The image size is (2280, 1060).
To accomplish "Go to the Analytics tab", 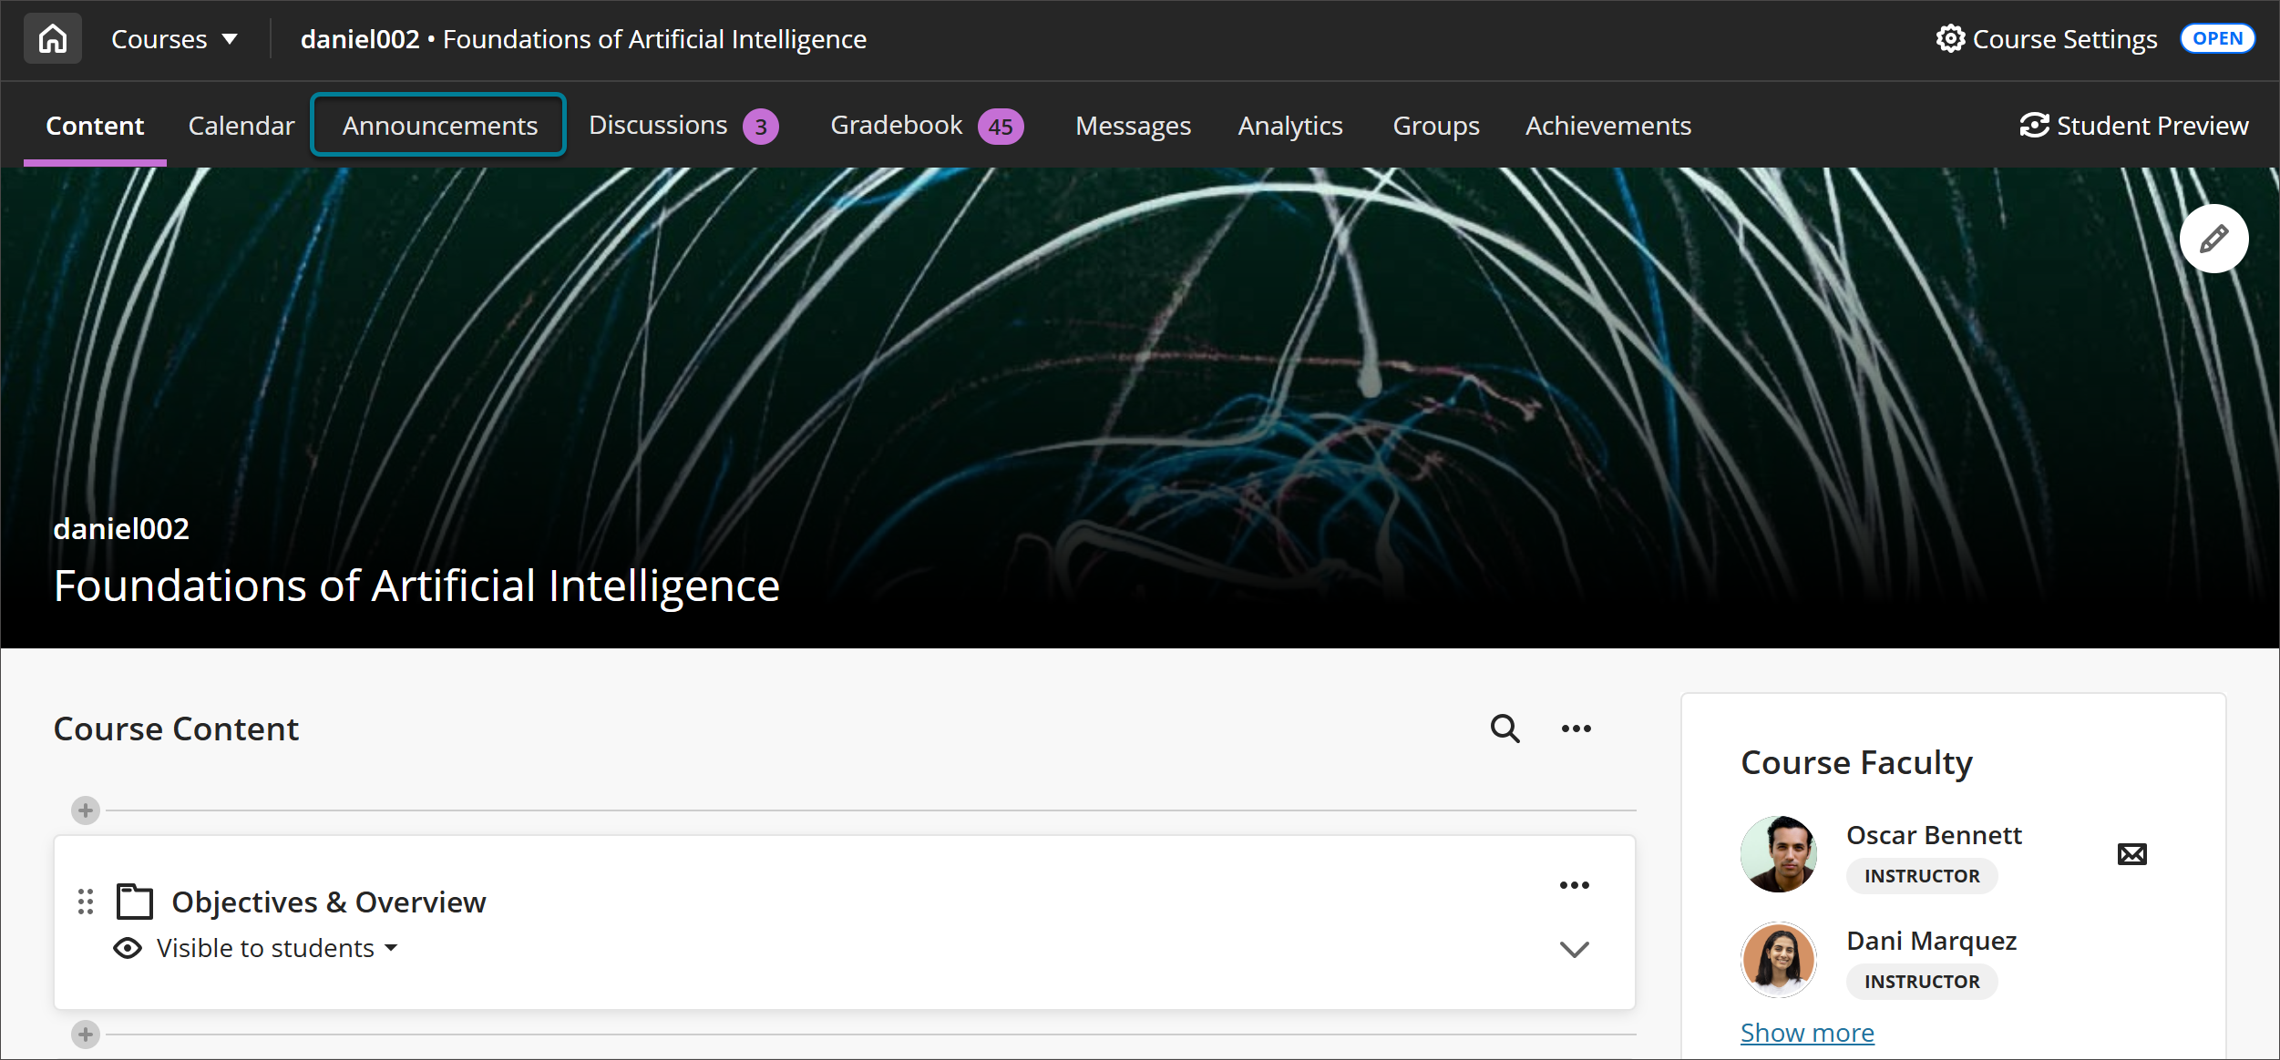I will coord(1289,125).
